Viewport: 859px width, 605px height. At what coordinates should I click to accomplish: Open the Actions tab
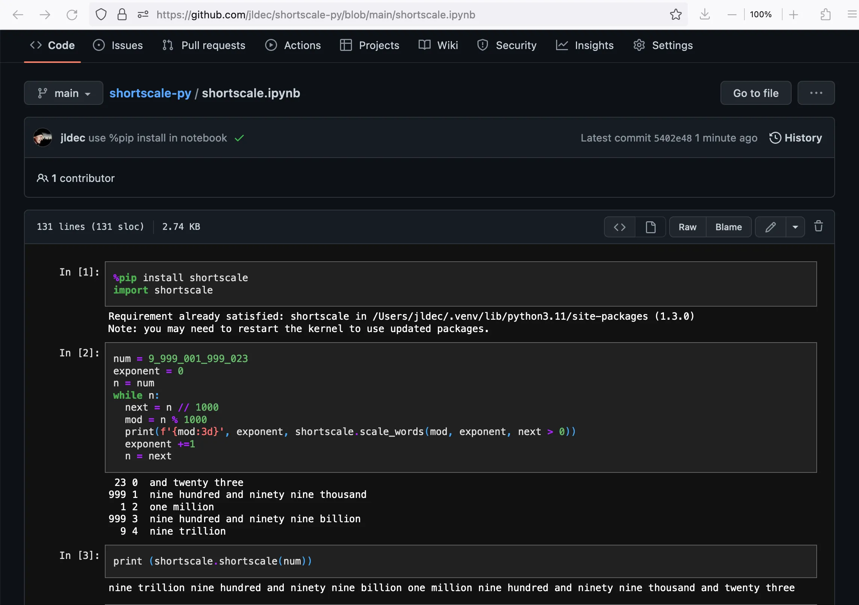293,45
